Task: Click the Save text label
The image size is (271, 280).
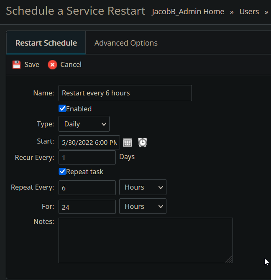Action: [32, 64]
